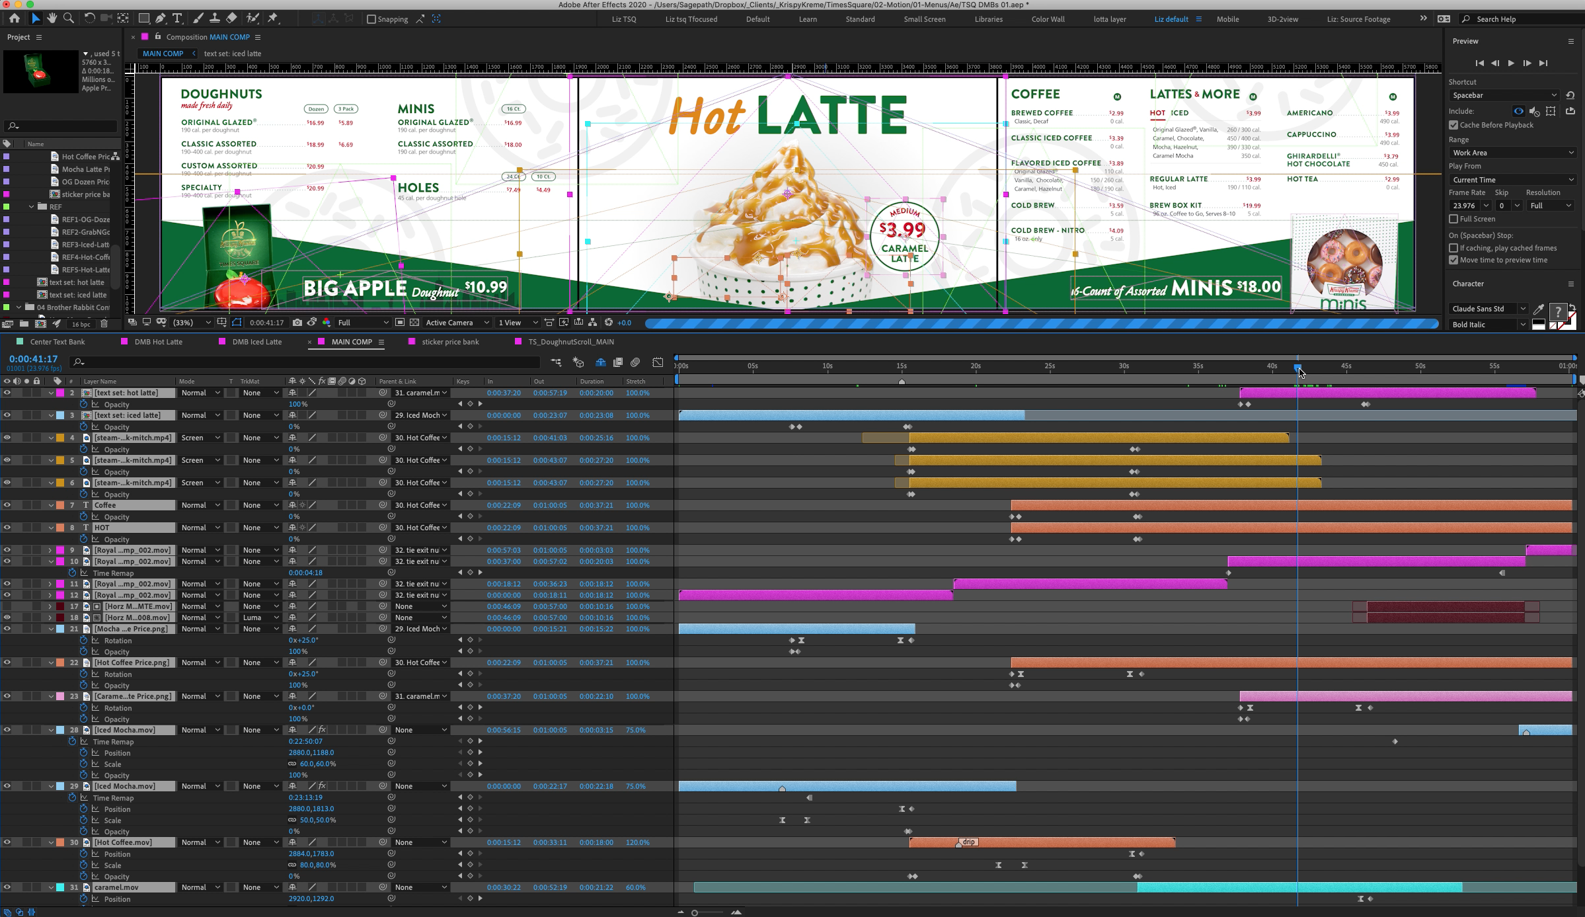The image size is (1585, 917).
Task: Click the Play button in Preview
Action: [1511, 63]
